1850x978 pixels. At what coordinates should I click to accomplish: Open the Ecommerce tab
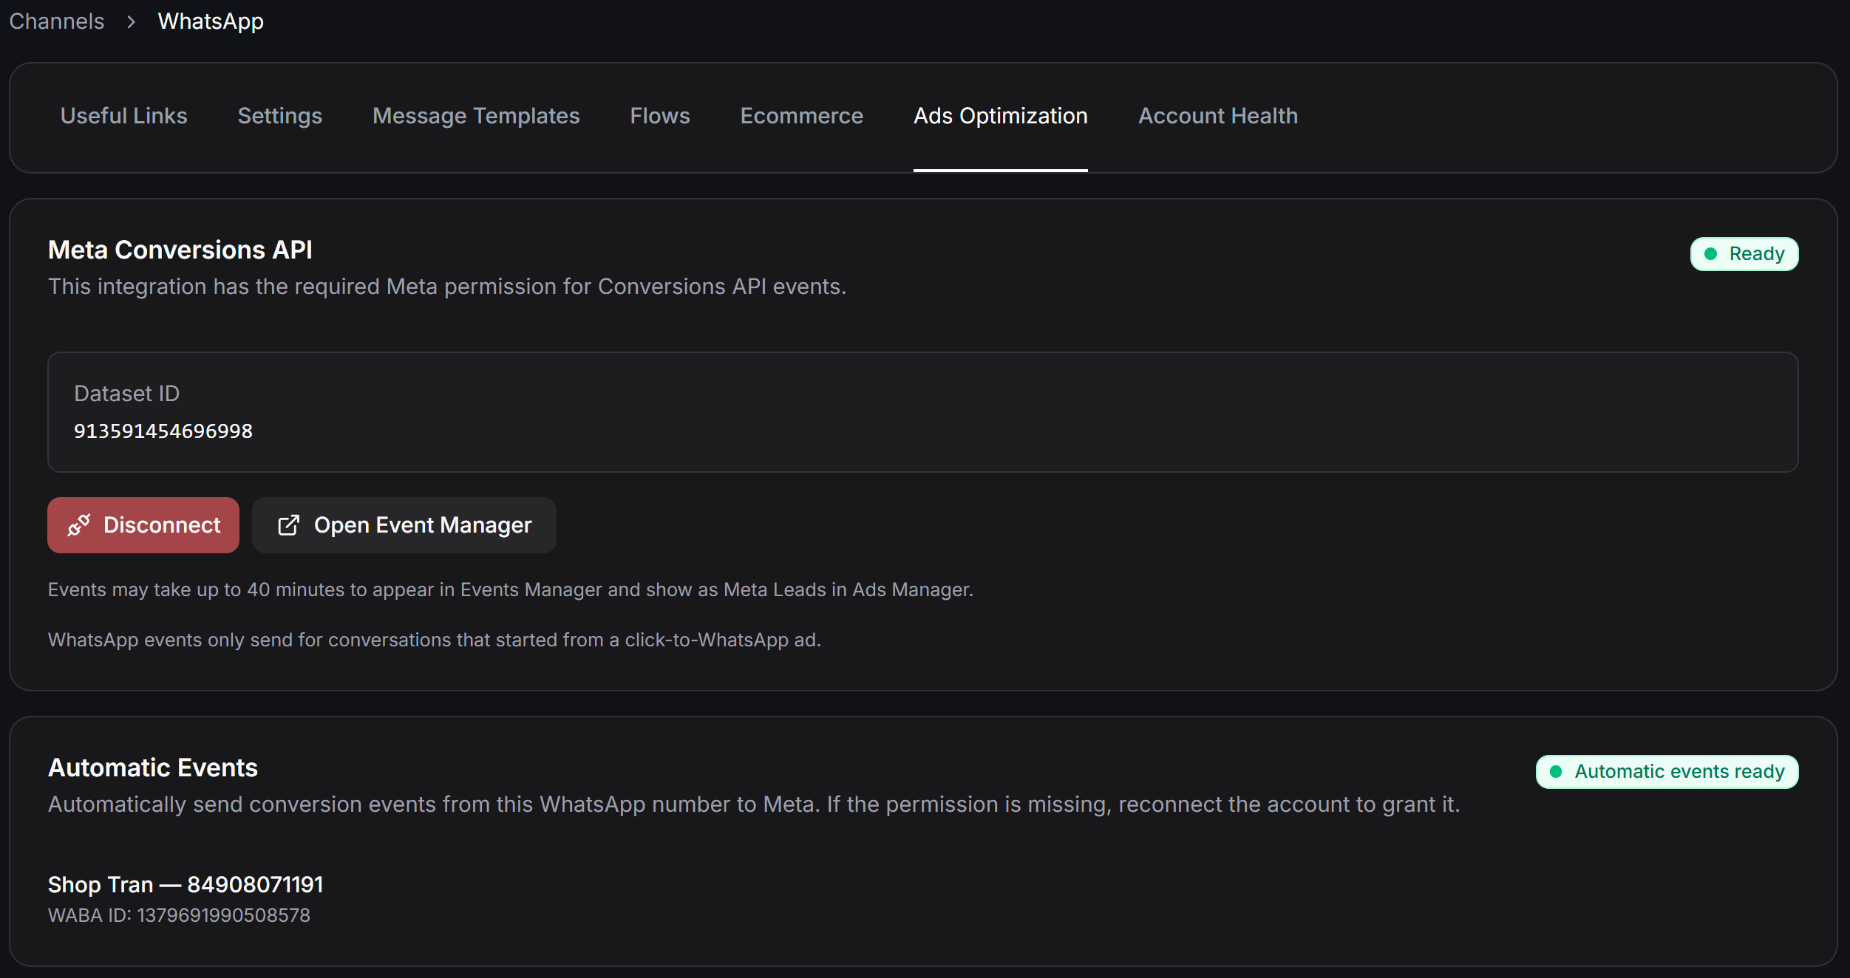[x=802, y=116]
